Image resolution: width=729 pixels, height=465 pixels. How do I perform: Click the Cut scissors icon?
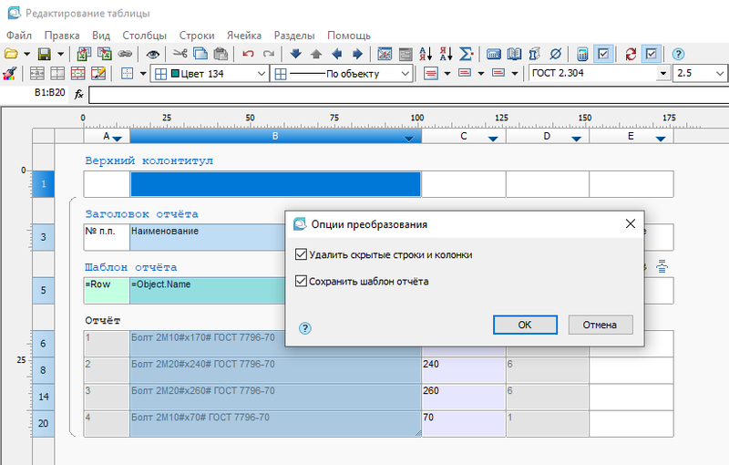[180, 54]
